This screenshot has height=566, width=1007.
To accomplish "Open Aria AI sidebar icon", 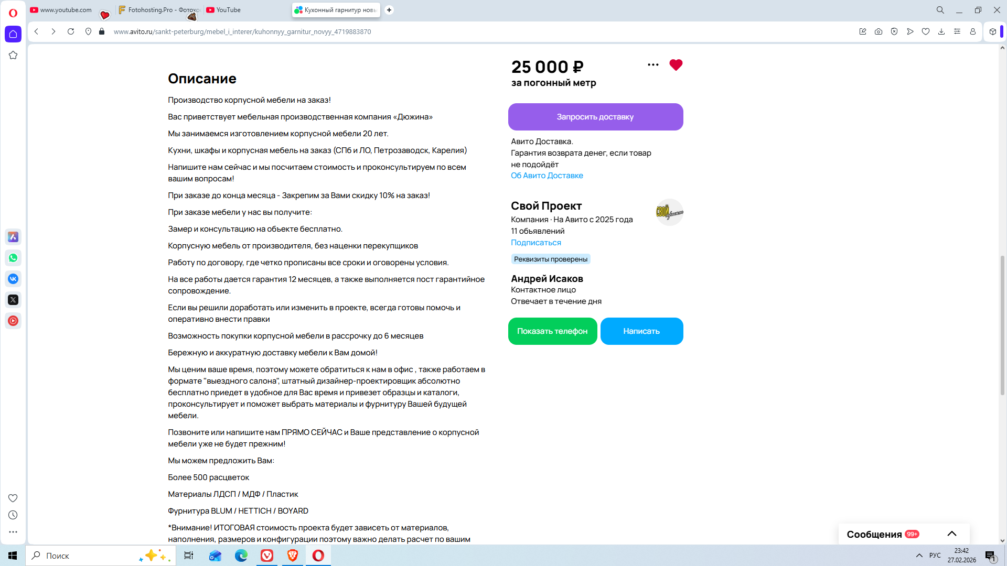I will [13, 237].
